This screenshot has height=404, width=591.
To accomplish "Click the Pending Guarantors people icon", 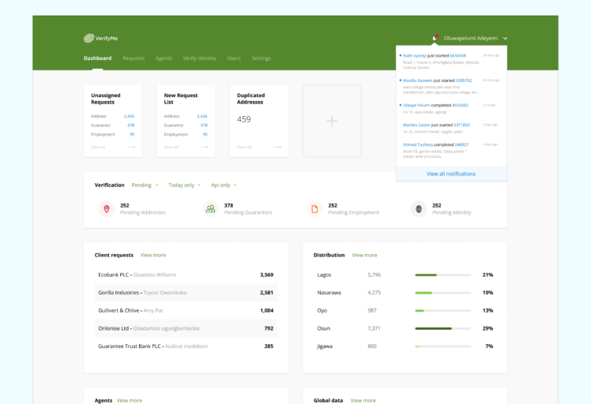I will tap(210, 209).
